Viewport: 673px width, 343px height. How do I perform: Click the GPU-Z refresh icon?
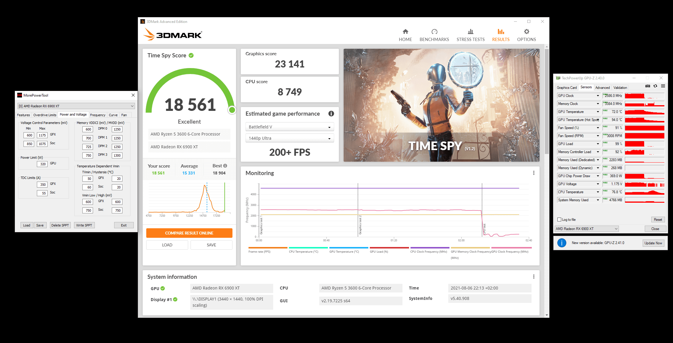point(655,86)
